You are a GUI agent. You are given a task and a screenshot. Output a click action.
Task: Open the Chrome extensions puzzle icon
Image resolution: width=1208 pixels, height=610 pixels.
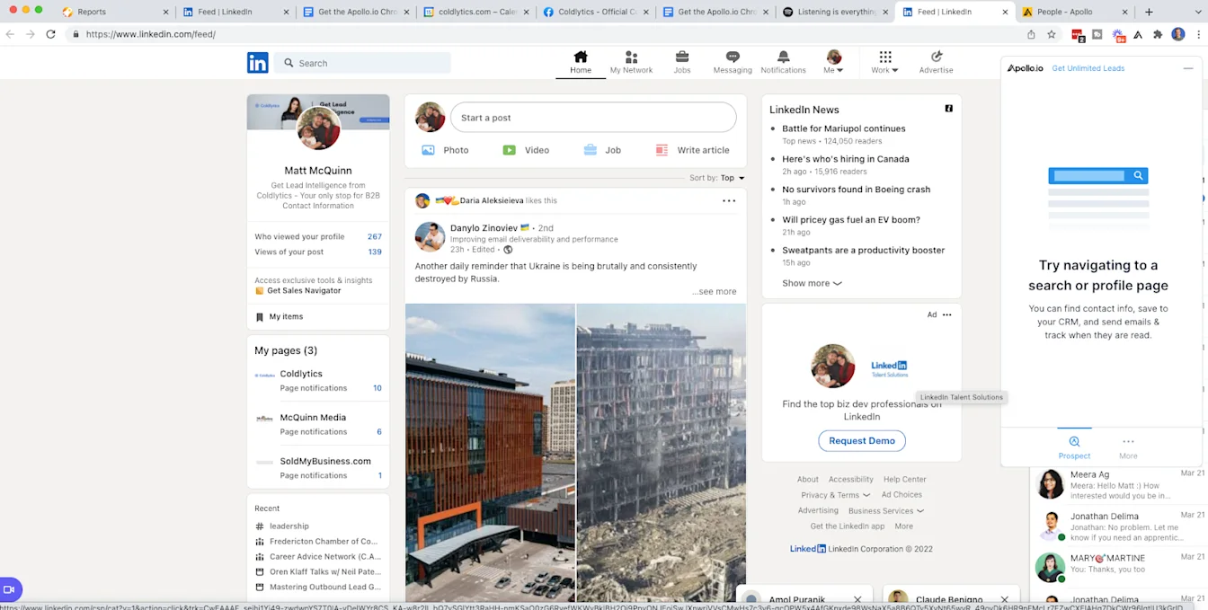coord(1158,34)
